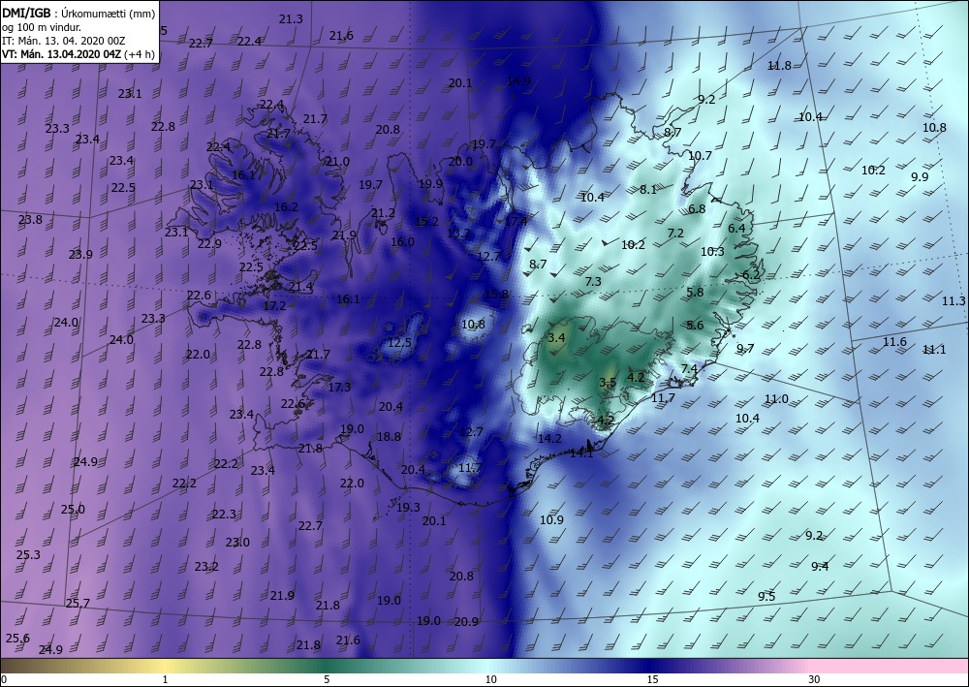Select the map value 21.2

[383, 213]
